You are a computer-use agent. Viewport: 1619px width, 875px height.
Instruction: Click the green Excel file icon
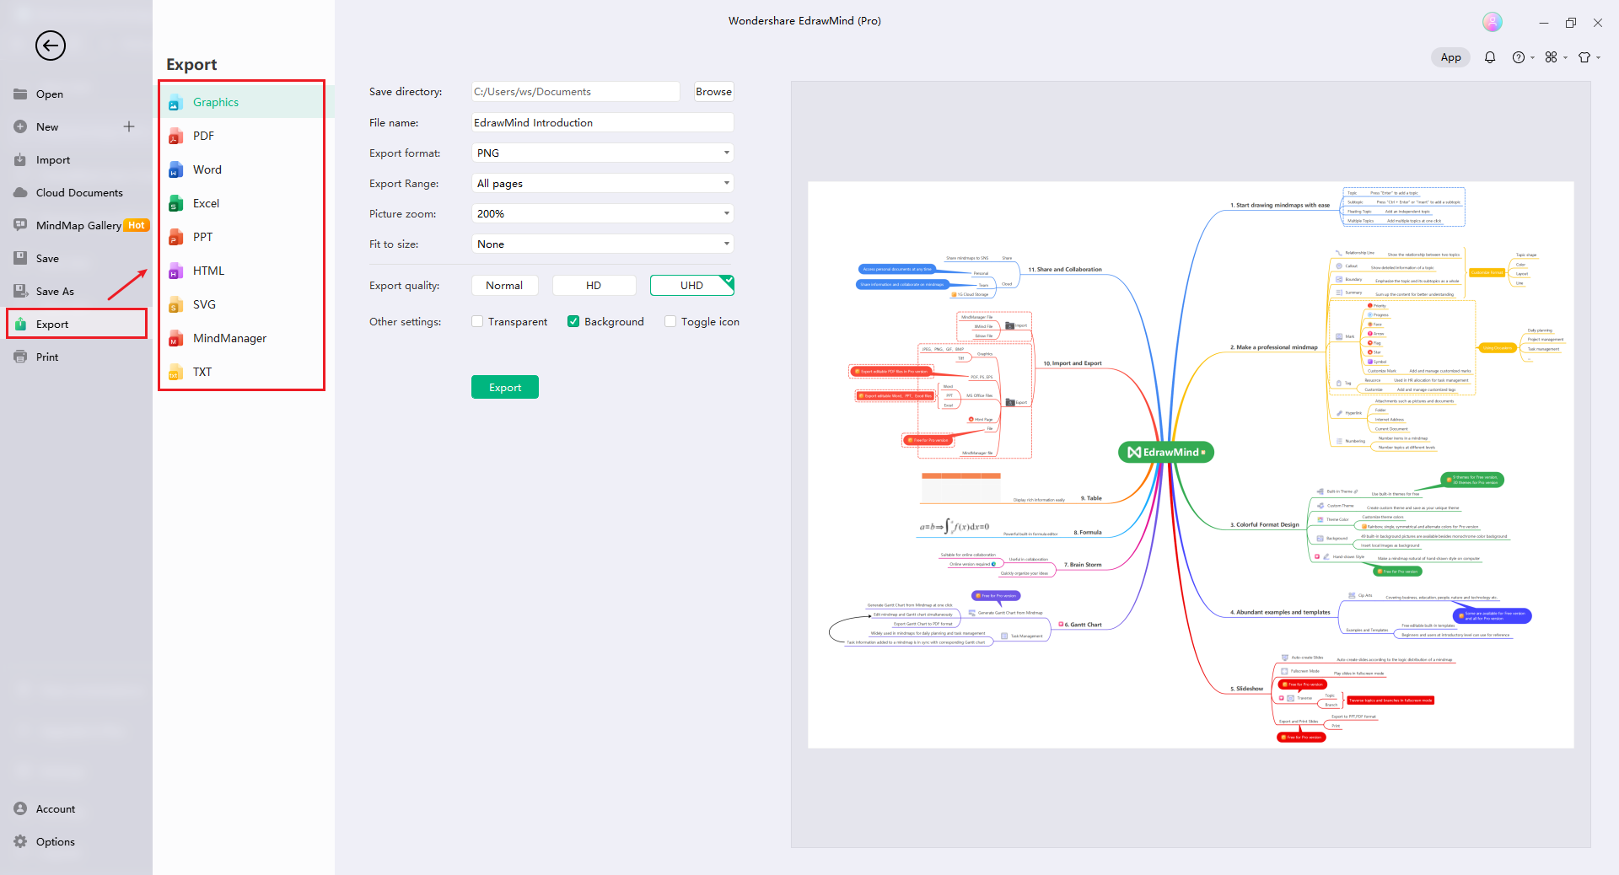(x=175, y=204)
